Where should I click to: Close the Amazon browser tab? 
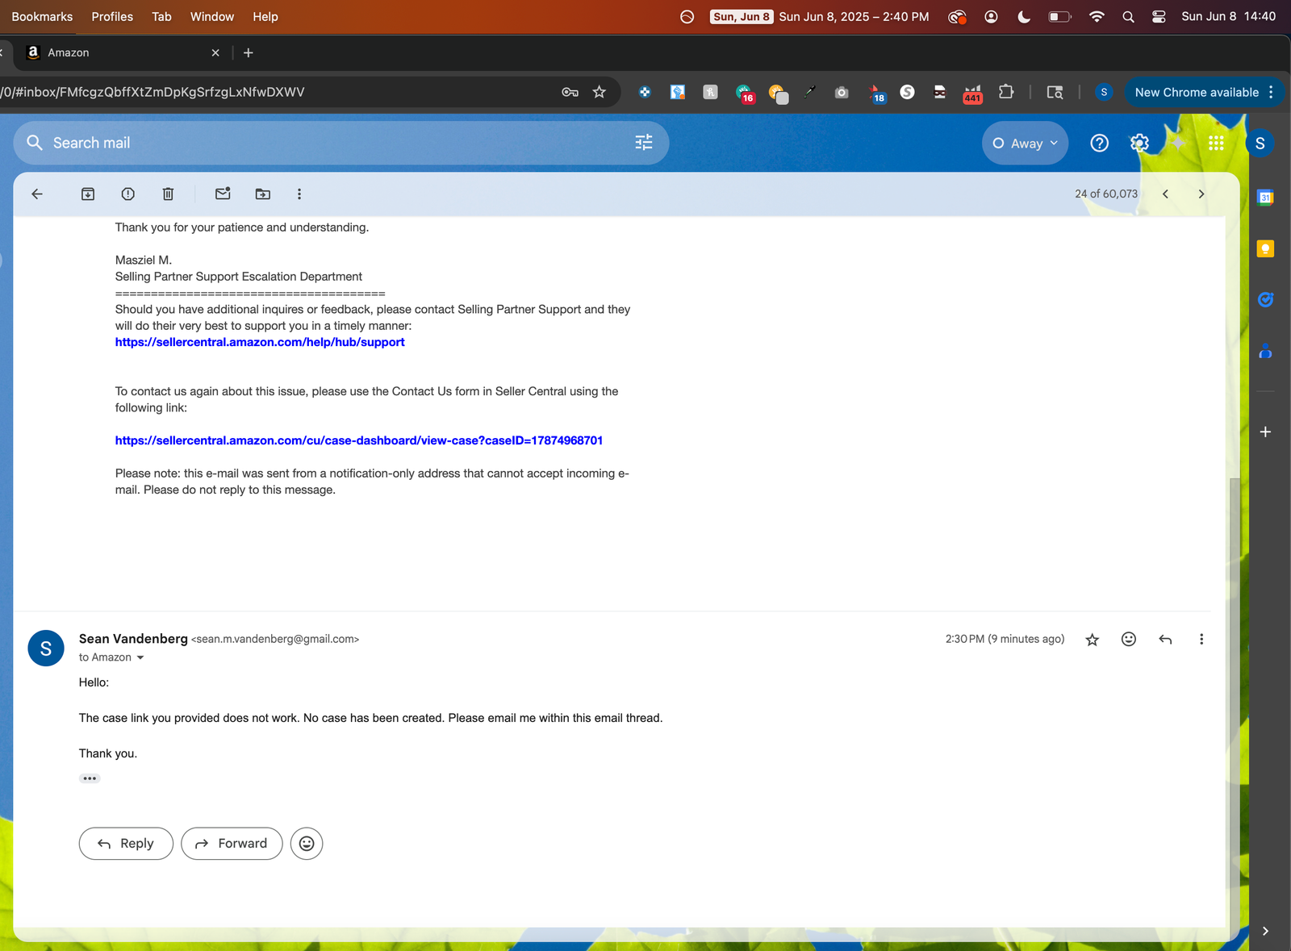(x=215, y=52)
